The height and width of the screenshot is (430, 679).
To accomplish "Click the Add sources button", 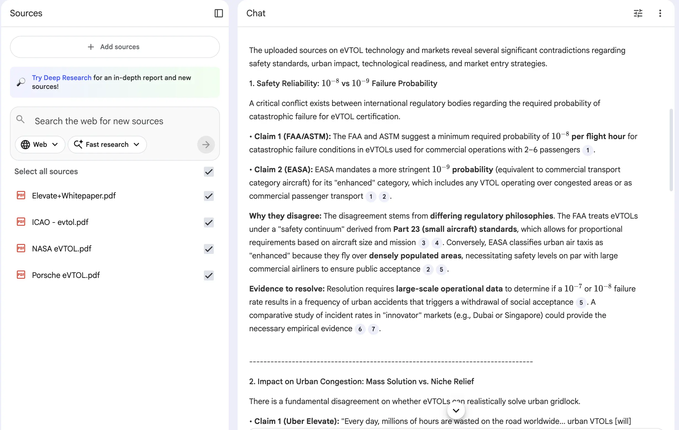I will [115, 47].
